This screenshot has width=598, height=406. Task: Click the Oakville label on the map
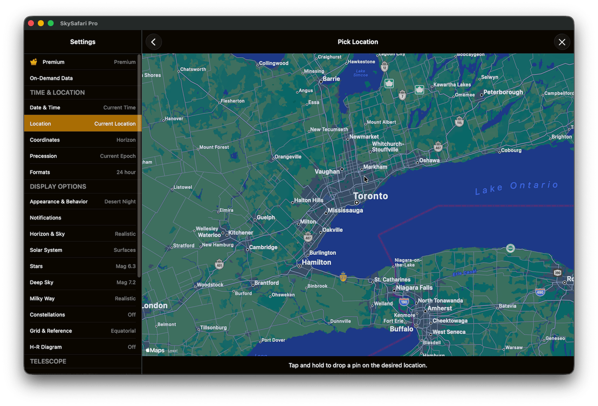333,230
